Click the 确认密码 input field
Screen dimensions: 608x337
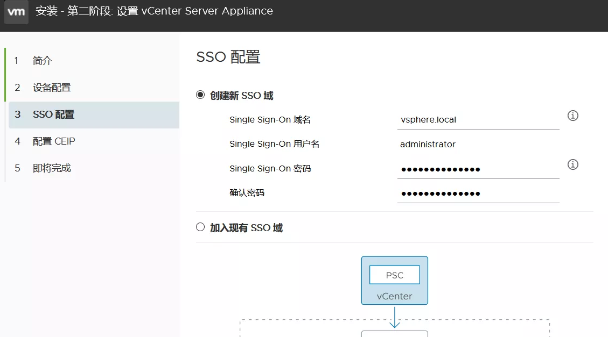coord(478,193)
